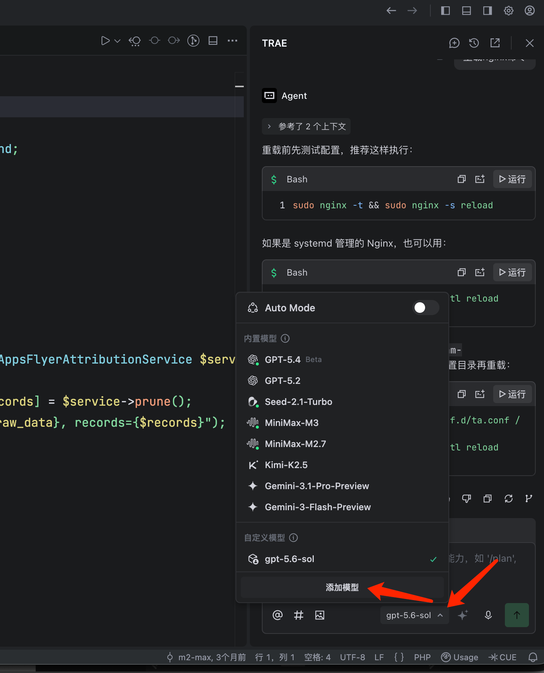Select the custom gpt-5.6-sol model
The image size is (544, 673).
tap(342, 559)
